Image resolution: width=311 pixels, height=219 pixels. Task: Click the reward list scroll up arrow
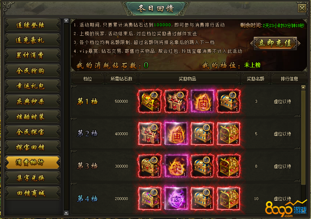[x=303, y=87]
